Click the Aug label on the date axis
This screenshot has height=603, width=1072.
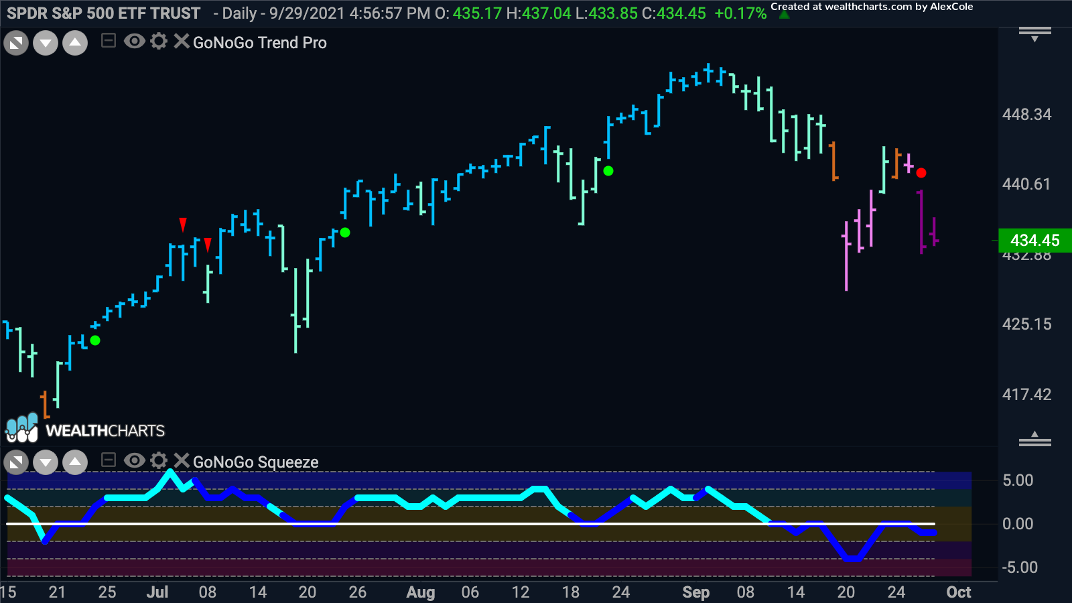(421, 592)
